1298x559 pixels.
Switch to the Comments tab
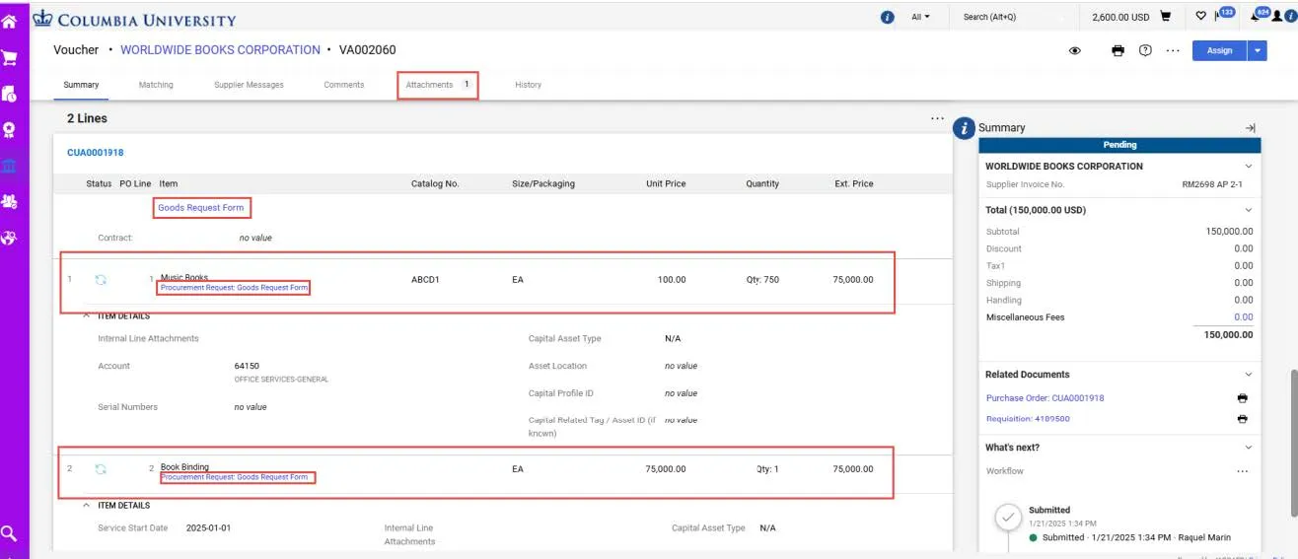344,85
